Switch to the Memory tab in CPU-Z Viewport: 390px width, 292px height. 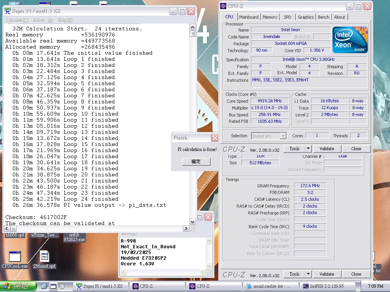(x=270, y=17)
